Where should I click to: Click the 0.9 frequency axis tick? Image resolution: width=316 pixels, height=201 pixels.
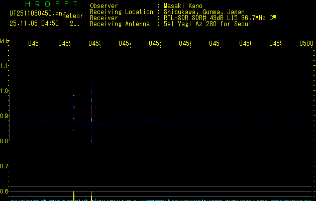5,116
